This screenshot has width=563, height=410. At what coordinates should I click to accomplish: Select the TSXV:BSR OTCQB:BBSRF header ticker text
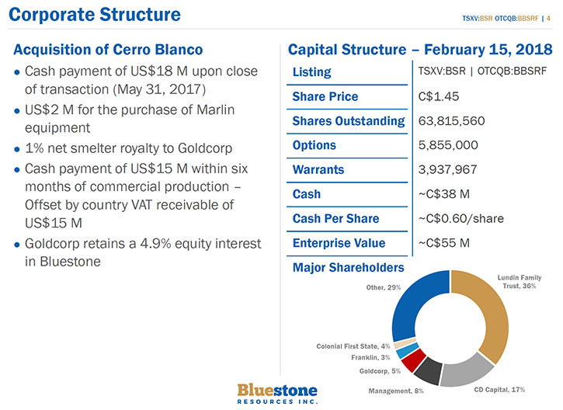pos(500,19)
